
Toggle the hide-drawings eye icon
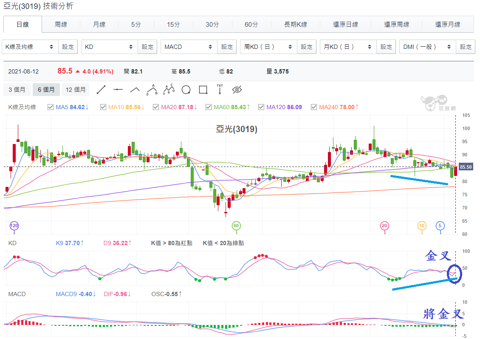point(237,90)
